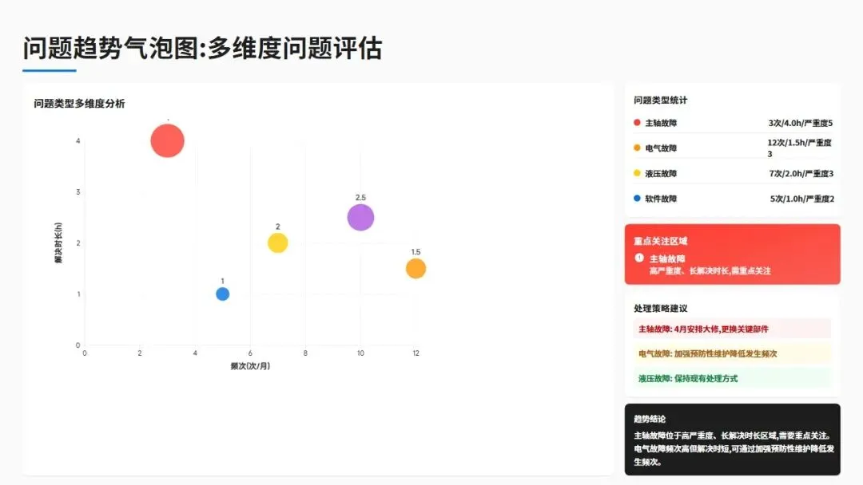Select the purple bubble labeled 2.5
This screenshot has height=485, width=863.
coord(360,217)
